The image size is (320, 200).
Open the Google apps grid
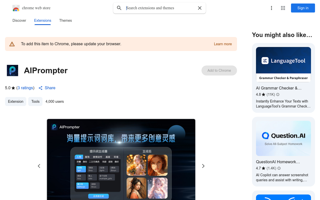pos(283,8)
